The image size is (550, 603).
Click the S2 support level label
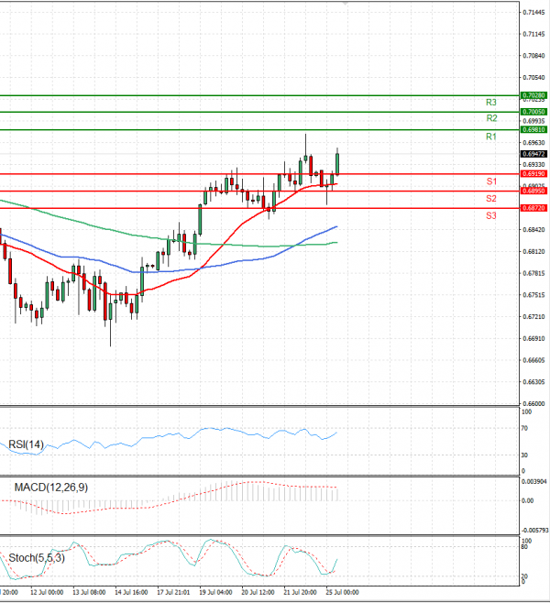pos(491,199)
